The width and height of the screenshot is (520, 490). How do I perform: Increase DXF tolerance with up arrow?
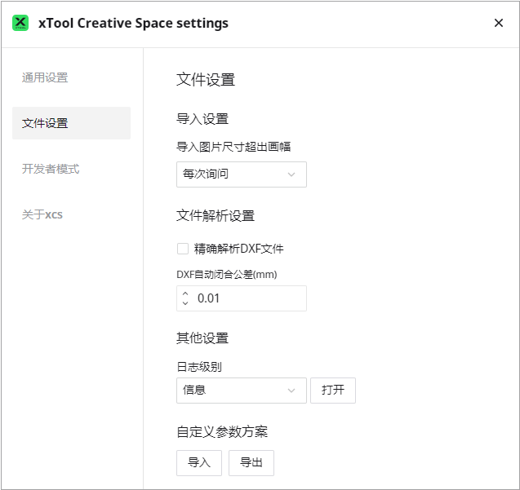tap(185, 294)
